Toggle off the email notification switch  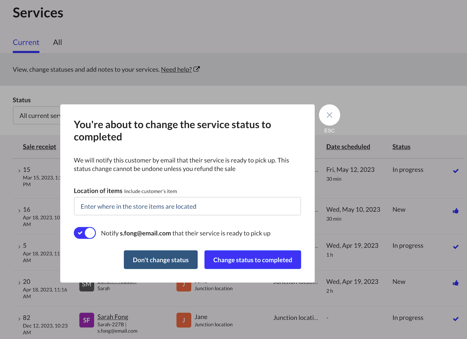tap(85, 233)
